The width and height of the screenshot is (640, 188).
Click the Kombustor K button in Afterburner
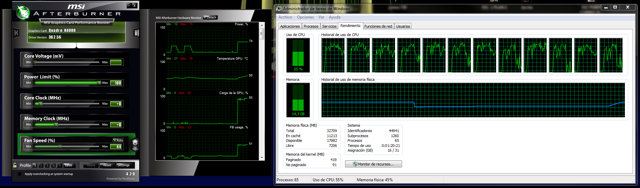tap(16, 33)
